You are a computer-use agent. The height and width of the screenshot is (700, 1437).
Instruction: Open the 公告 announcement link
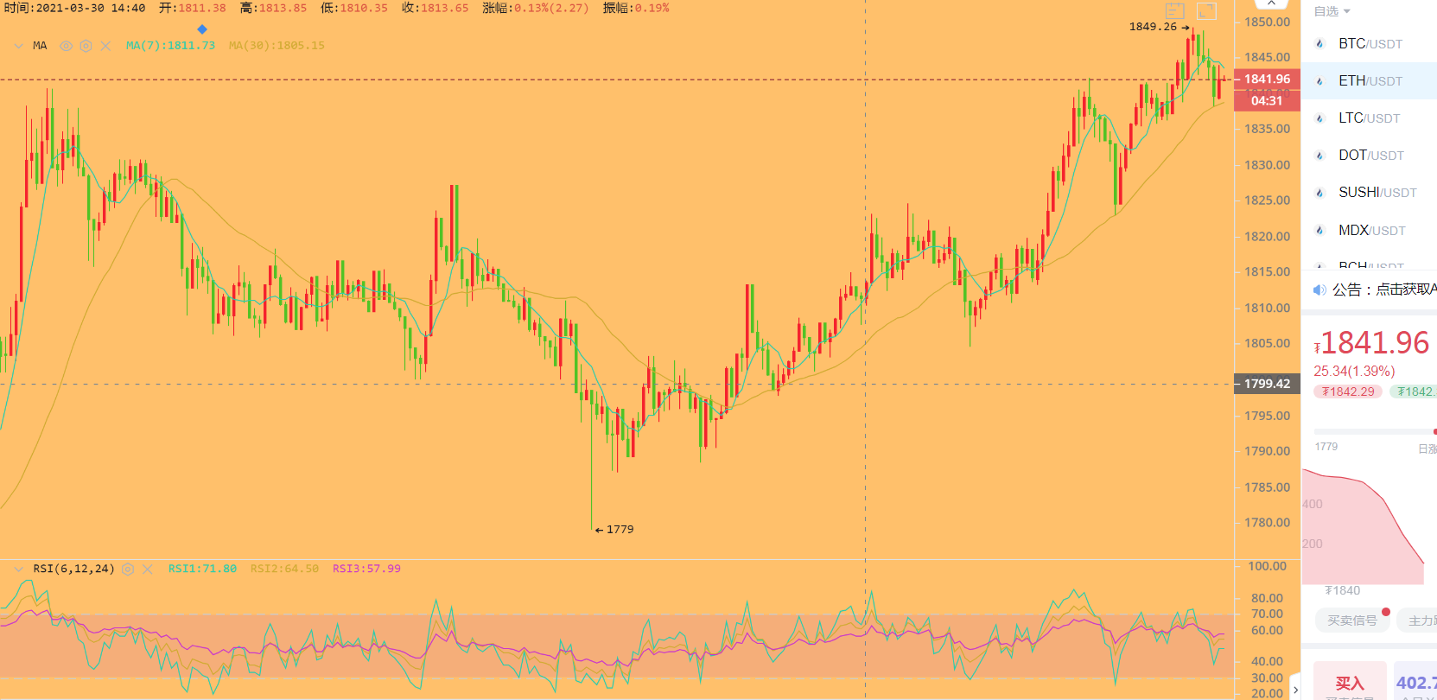point(1384,290)
